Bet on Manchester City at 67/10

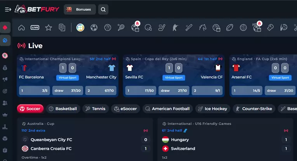pos(101,91)
